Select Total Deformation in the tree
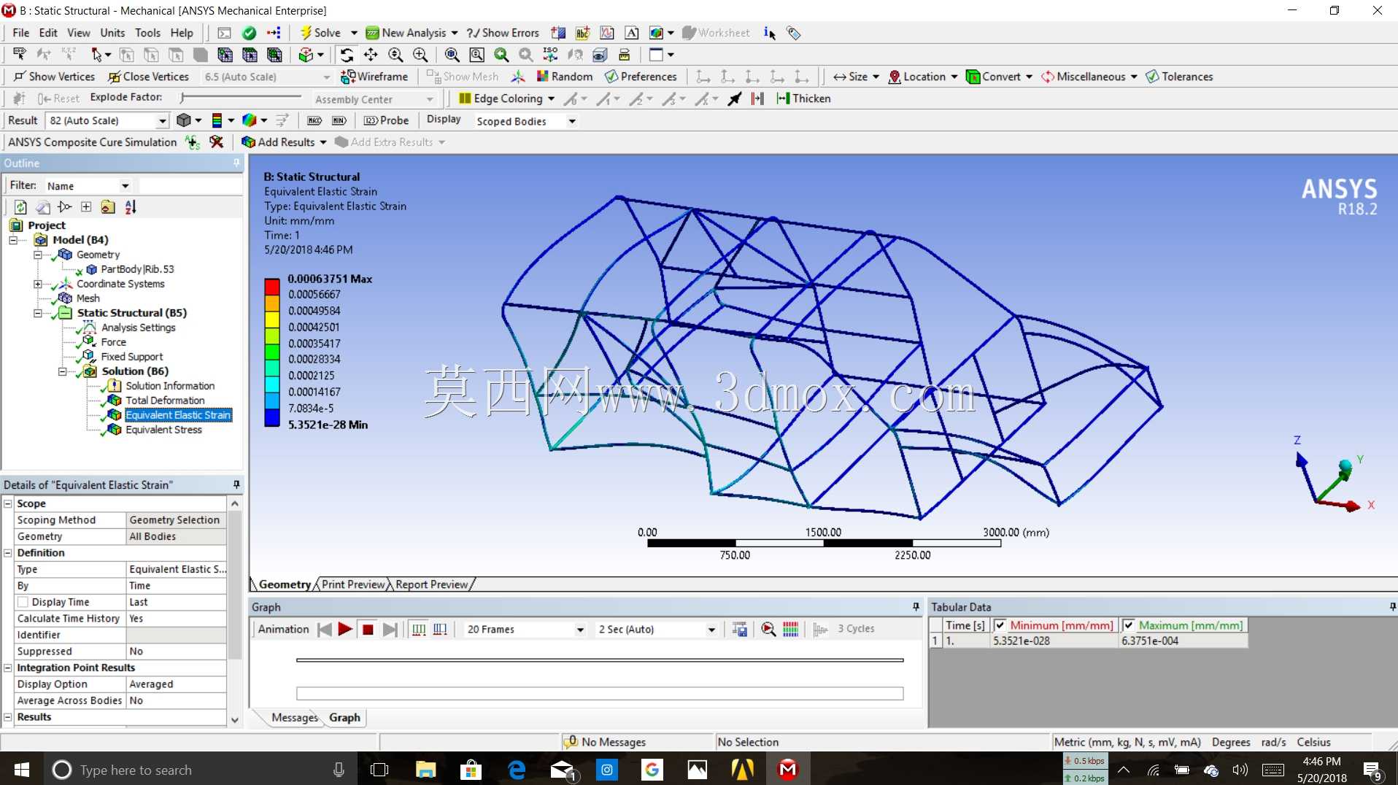The height and width of the screenshot is (785, 1398). click(x=165, y=401)
